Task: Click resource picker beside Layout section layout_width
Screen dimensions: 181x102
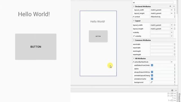Action: 175,25
